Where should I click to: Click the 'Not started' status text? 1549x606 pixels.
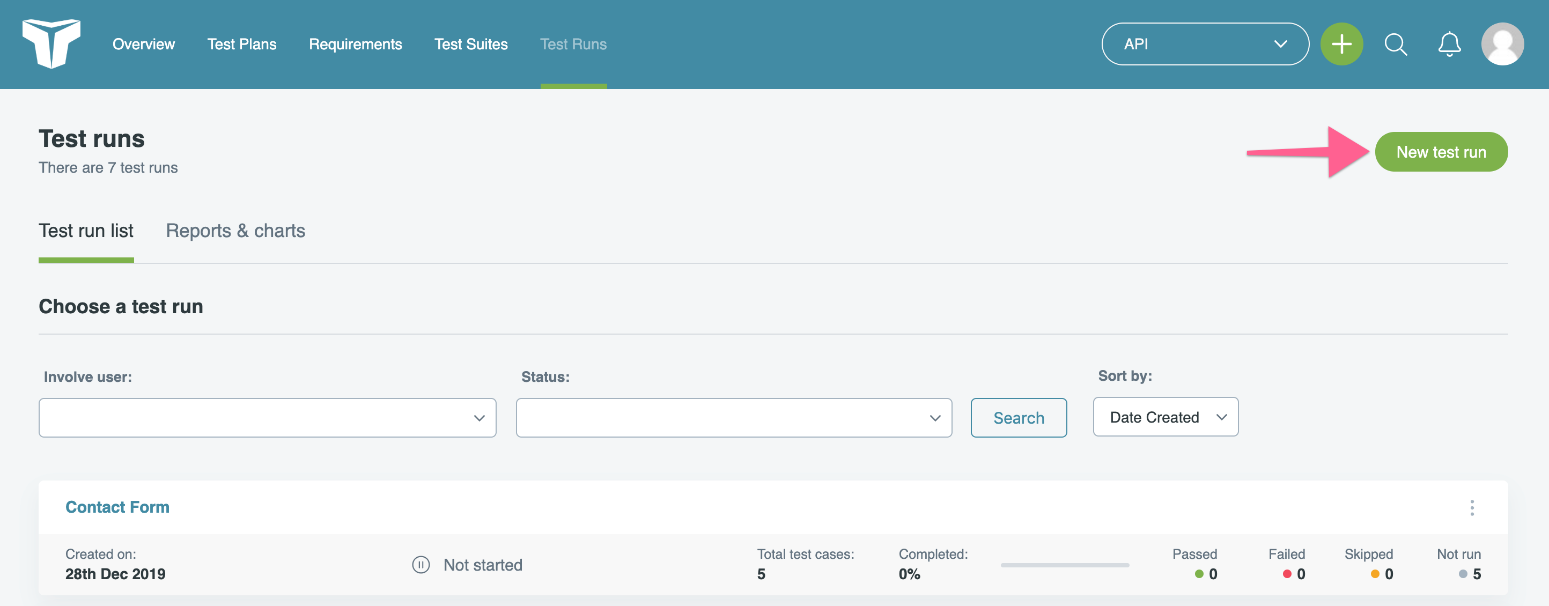click(483, 565)
